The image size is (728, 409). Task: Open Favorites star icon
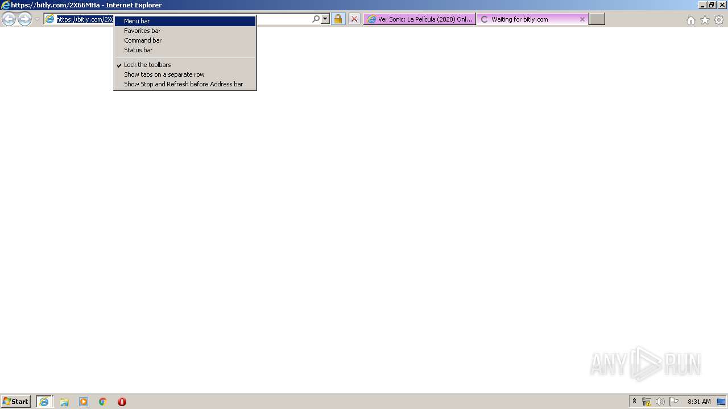pyautogui.click(x=705, y=20)
